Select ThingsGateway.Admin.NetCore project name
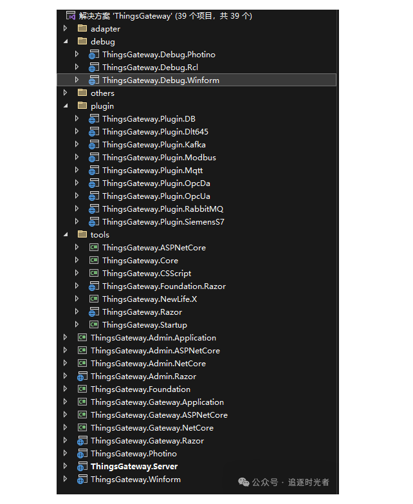 pyautogui.click(x=148, y=363)
